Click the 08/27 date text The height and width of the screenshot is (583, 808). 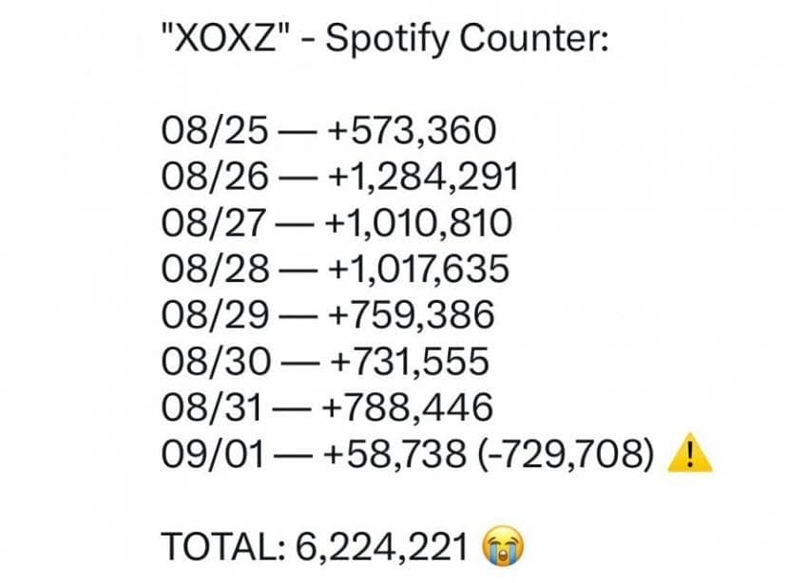pyautogui.click(x=213, y=222)
